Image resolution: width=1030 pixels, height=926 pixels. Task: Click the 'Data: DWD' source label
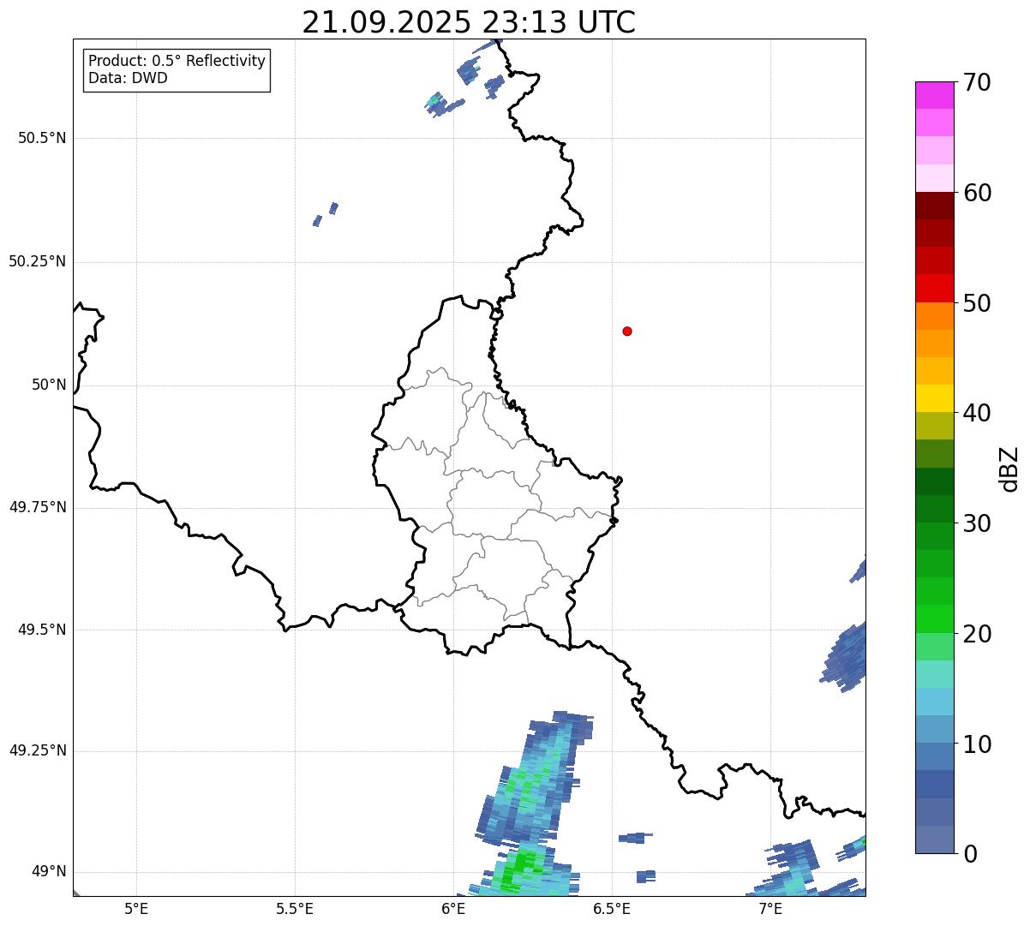pos(128,78)
